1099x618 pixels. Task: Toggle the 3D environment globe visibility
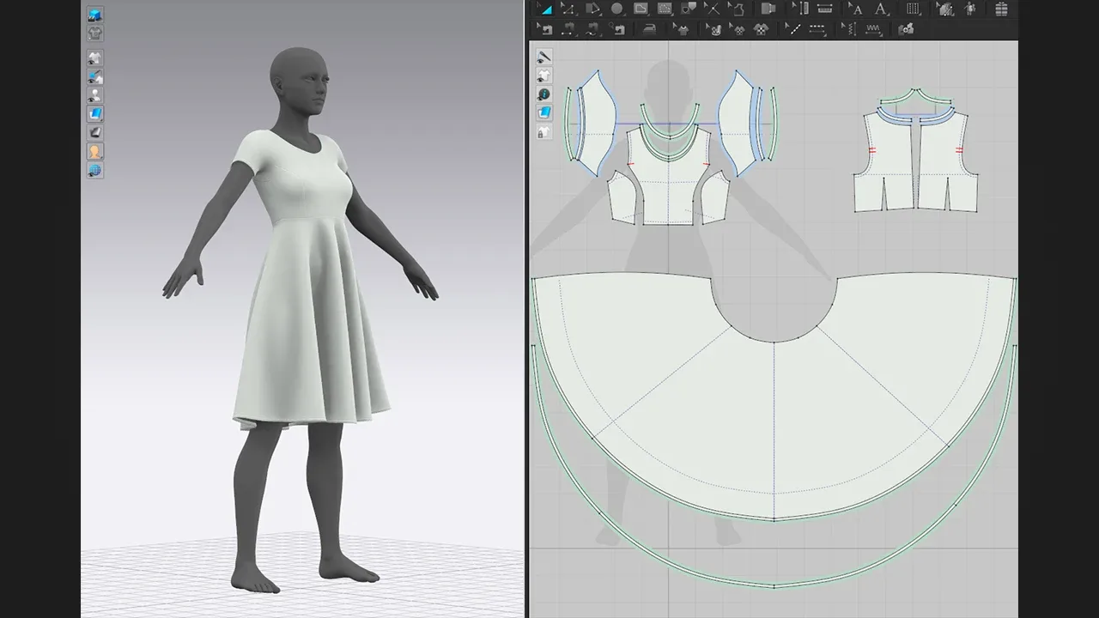click(x=95, y=170)
